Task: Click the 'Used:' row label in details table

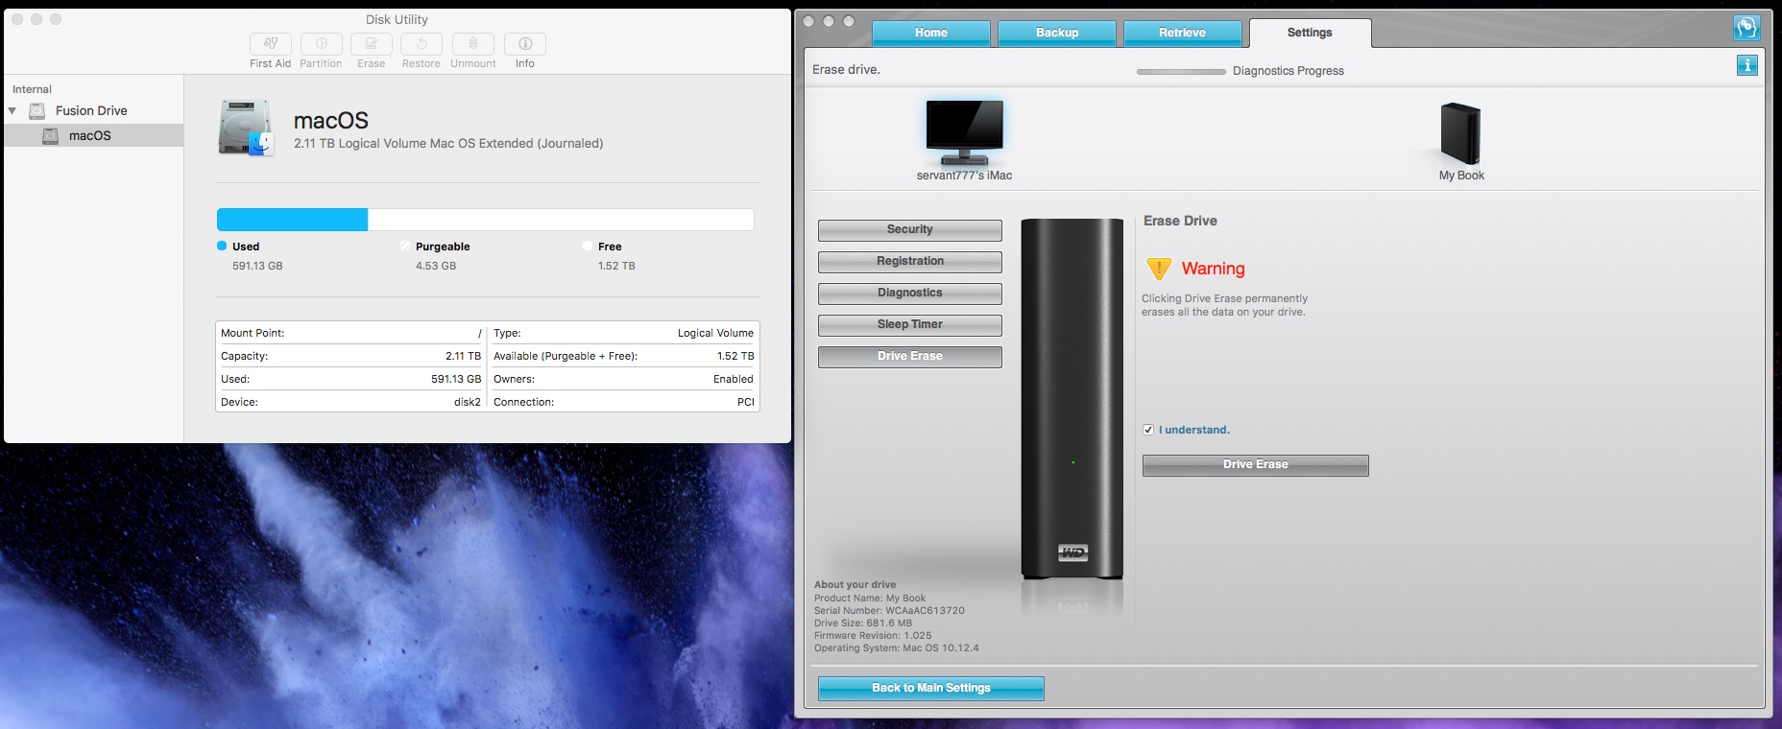Action: 235,379
